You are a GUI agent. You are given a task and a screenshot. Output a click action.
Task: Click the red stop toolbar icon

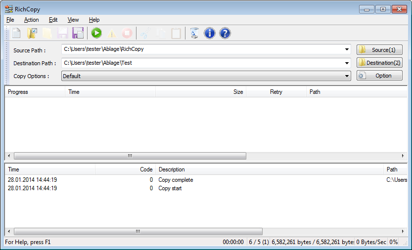127,34
